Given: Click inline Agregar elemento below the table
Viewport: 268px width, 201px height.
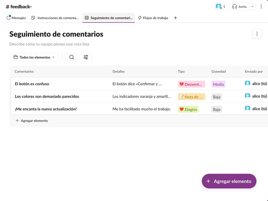Looking at the screenshot, I should coord(32,121).
